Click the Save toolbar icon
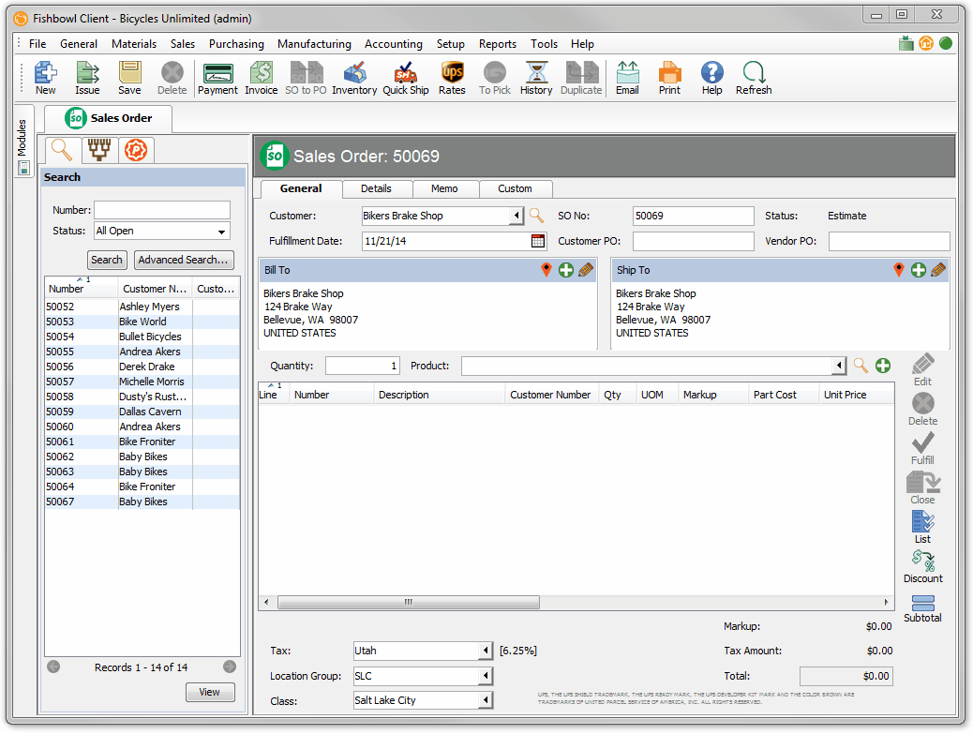 point(129,78)
